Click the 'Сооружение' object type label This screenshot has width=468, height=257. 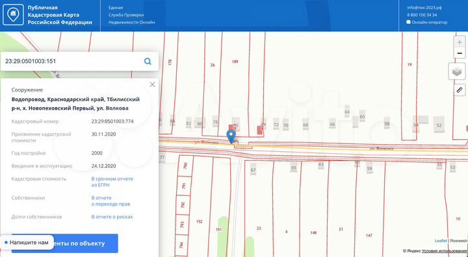[x=27, y=90]
